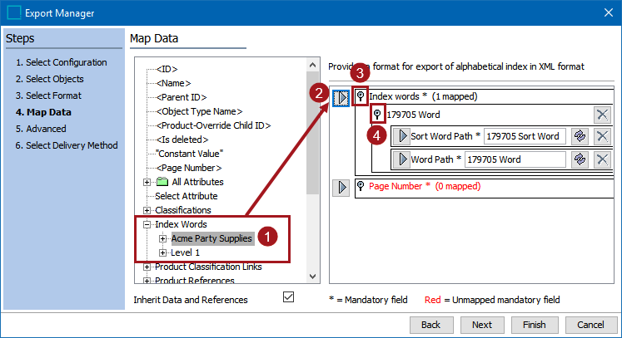This screenshot has height=338, width=622.
Task: Click the Sort Word Path text field
Action: pyautogui.click(x=524, y=136)
